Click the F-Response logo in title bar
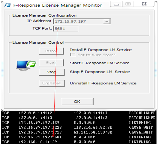Screen dimensions: 158x145 [7, 5]
